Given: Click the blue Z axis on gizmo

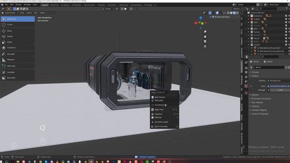Looking at the screenshot, I should [201, 18].
